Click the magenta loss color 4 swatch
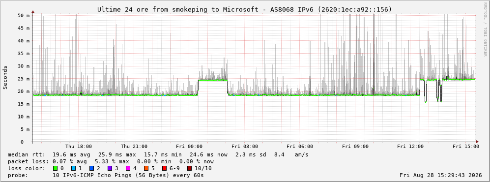490x182 pixels. 127,168
